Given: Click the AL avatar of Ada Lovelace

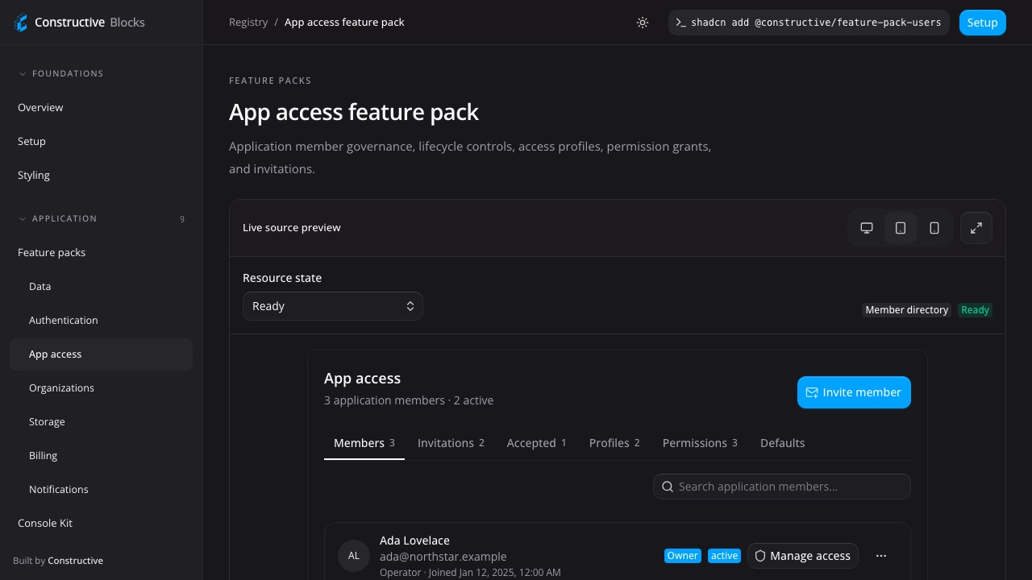Looking at the screenshot, I should point(354,556).
